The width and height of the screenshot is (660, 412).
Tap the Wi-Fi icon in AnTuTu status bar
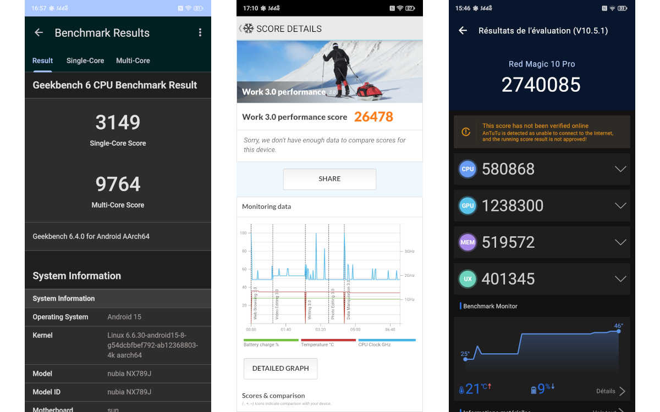pos(613,8)
